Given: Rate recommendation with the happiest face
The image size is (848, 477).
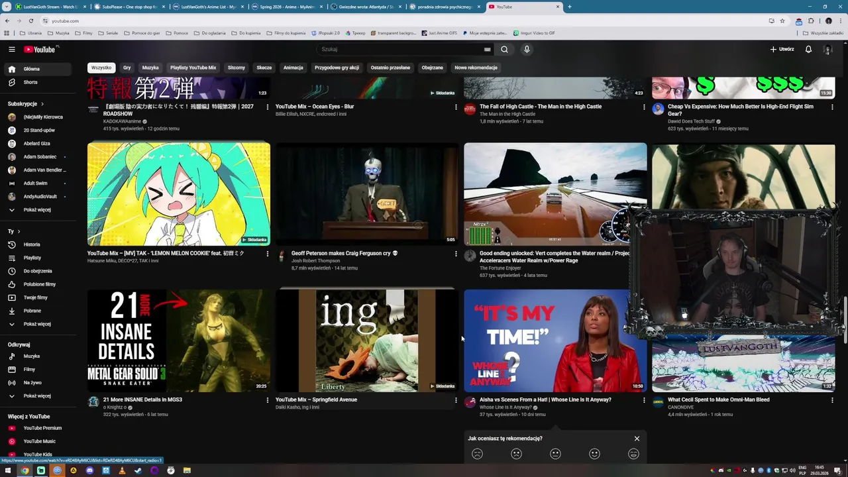Looking at the screenshot, I should tap(633, 454).
